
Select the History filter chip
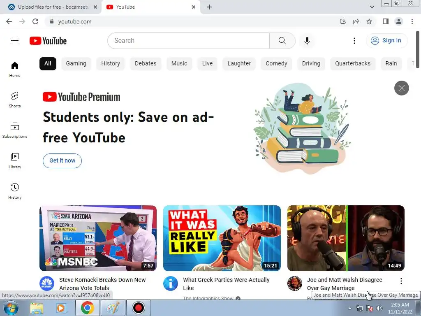pyautogui.click(x=111, y=64)
